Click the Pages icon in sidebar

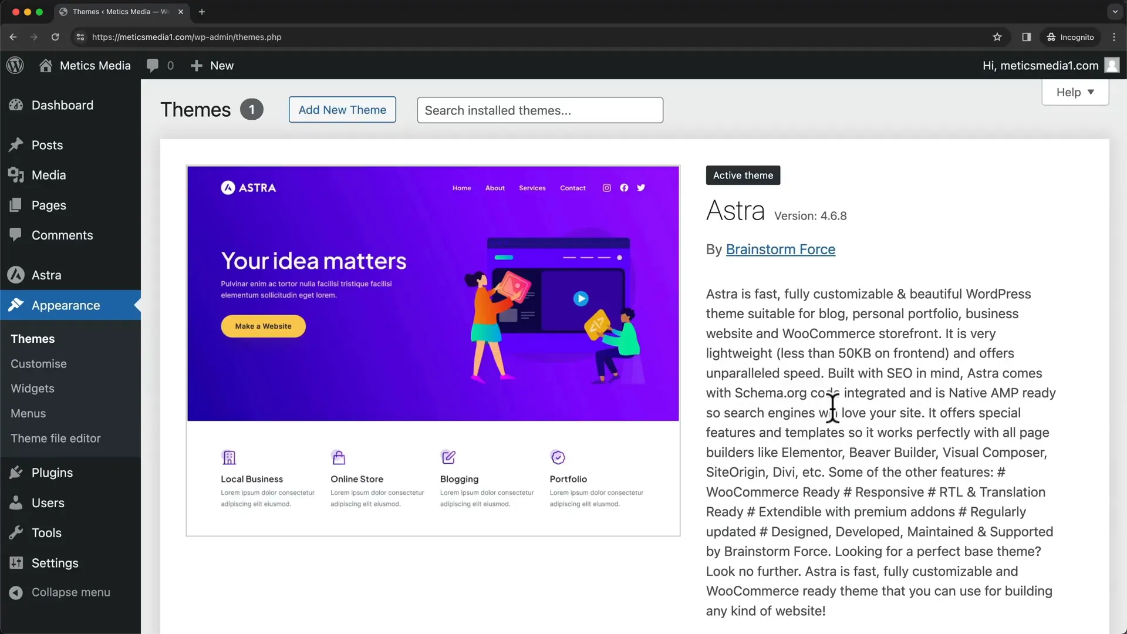point(16,205)
